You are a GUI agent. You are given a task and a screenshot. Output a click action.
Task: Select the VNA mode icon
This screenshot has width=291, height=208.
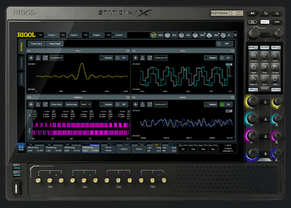click(209, 35)
